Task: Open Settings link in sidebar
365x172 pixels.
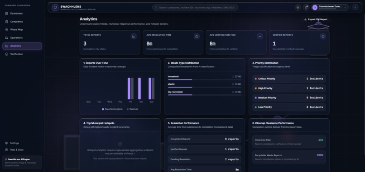Action: point(22,143)
